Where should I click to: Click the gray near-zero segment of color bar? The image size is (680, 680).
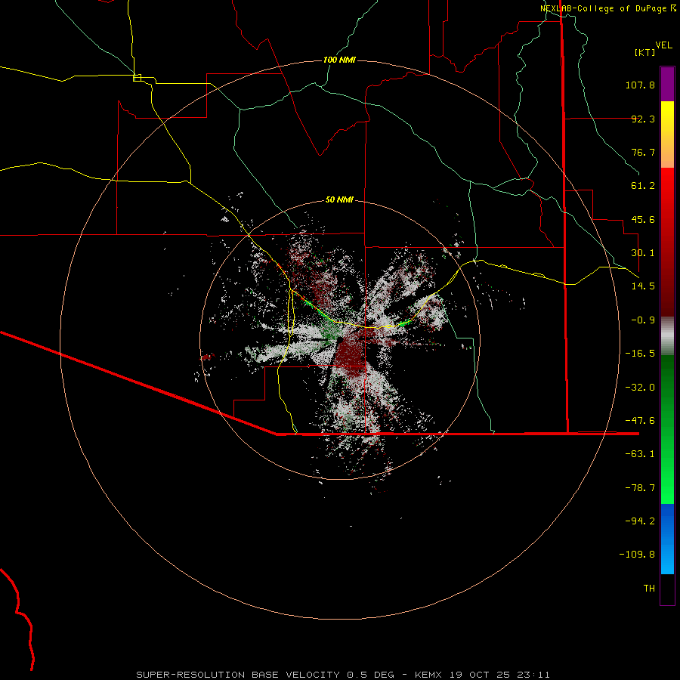(x=667, y=336)
